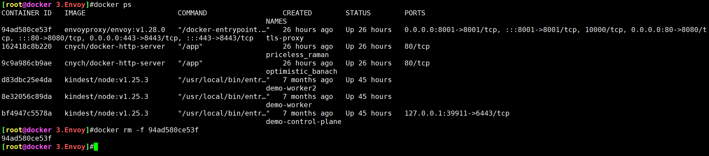Select the optimistic_banach container name
Screen dimensions: 709x156
pos(301,72)
